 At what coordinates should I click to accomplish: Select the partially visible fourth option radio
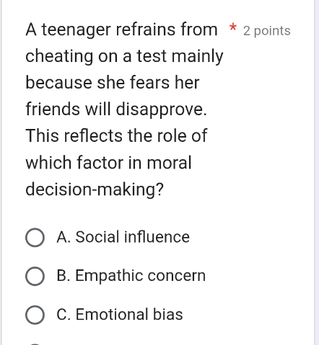pos(35,344)
